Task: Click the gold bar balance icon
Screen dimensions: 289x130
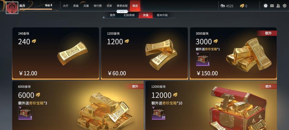Action: (x=242, y=6)
